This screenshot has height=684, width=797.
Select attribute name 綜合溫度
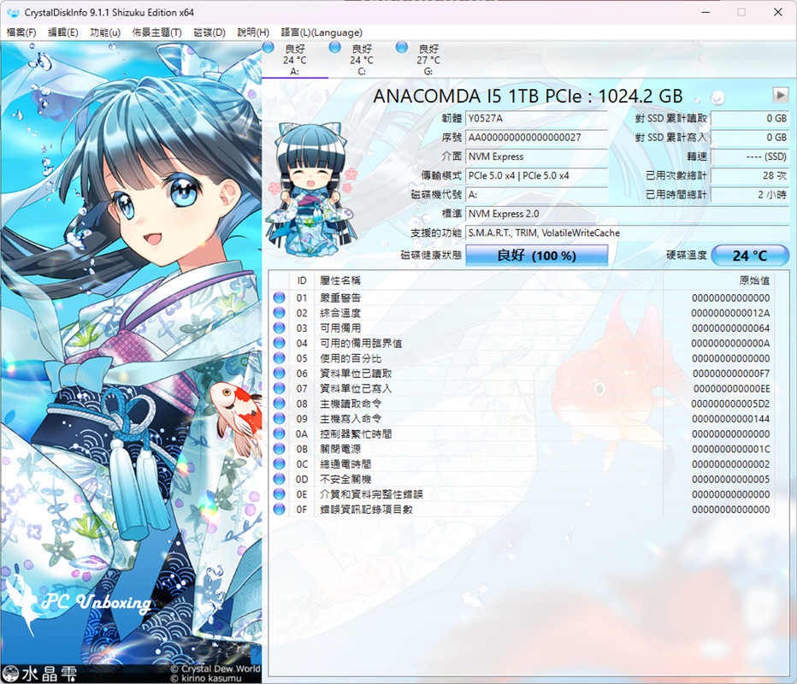pos(340,313)
